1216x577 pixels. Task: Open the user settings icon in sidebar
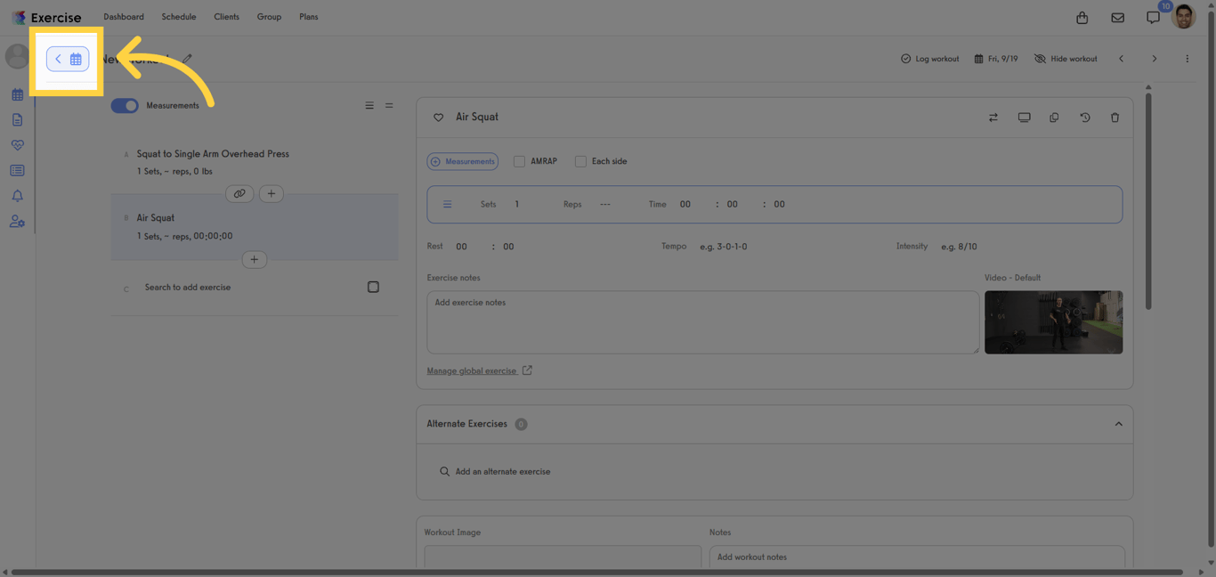[17, 222]
